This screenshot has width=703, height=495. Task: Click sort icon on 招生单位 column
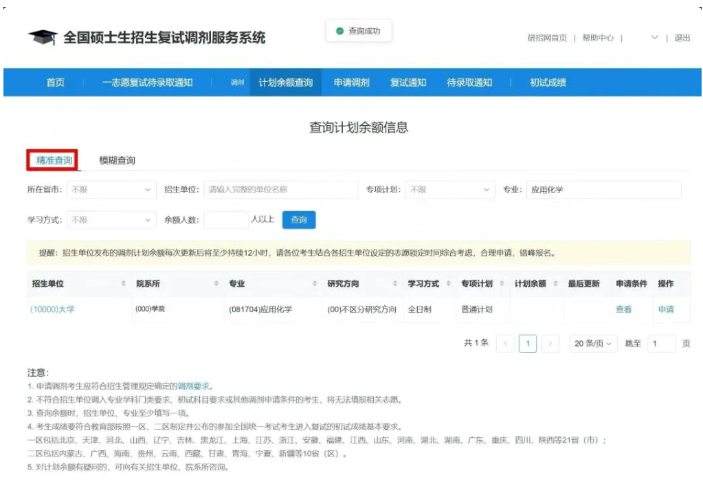[x=124, y=284]
